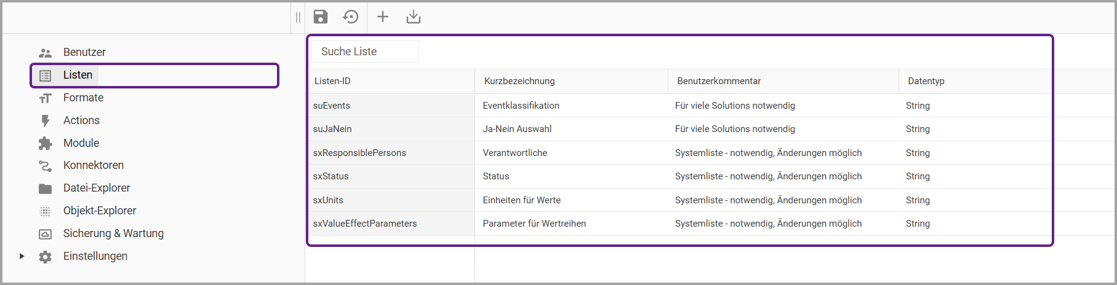Select Listen in the sidebar
The width and height of the screenshot is (1117, 285).
tap(78, 75)
